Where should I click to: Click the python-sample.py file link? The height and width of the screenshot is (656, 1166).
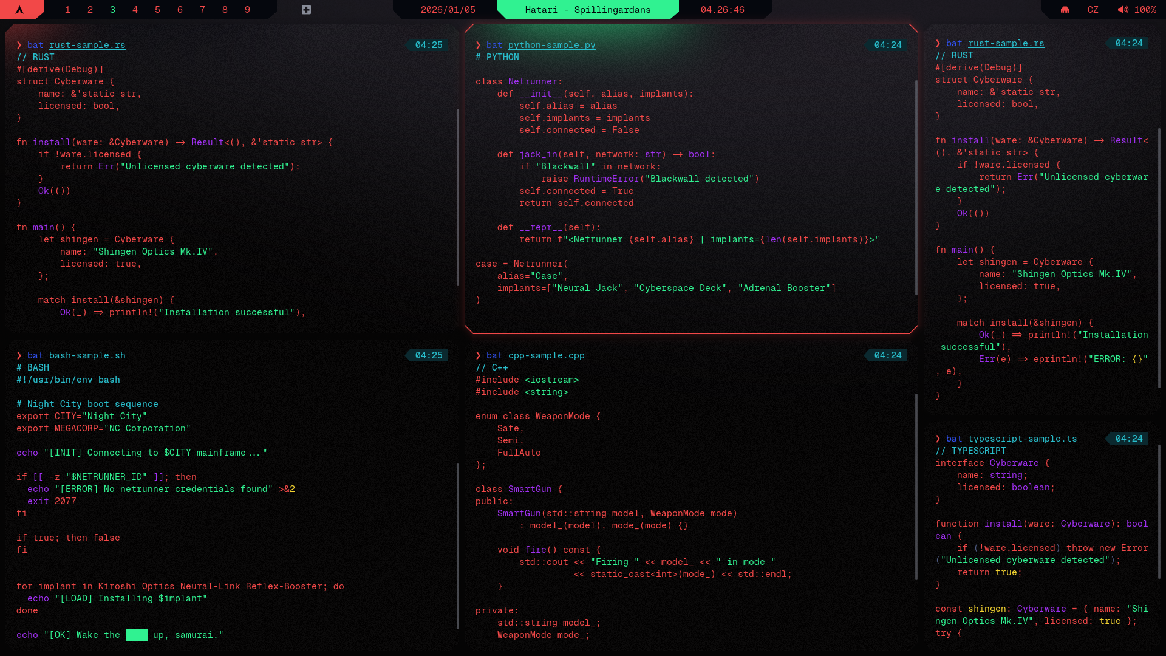tap(551, 45)
